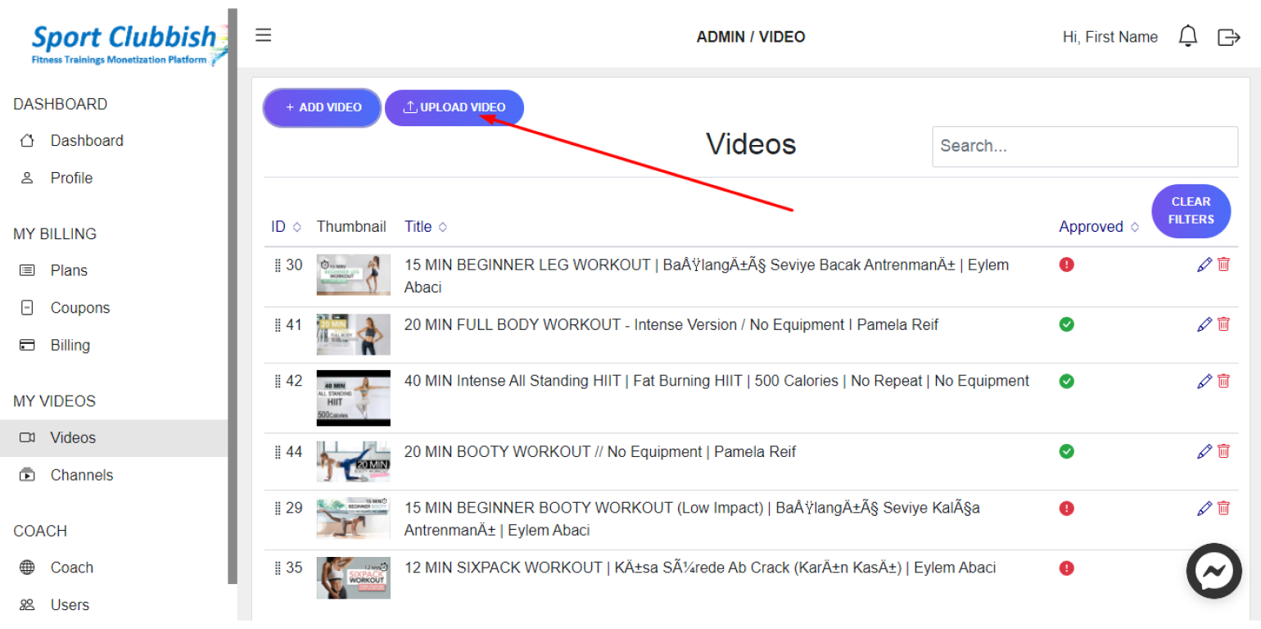Open thumbnail of 20 Min Full Body Workout
The image size is (1261, 629).
354,334
